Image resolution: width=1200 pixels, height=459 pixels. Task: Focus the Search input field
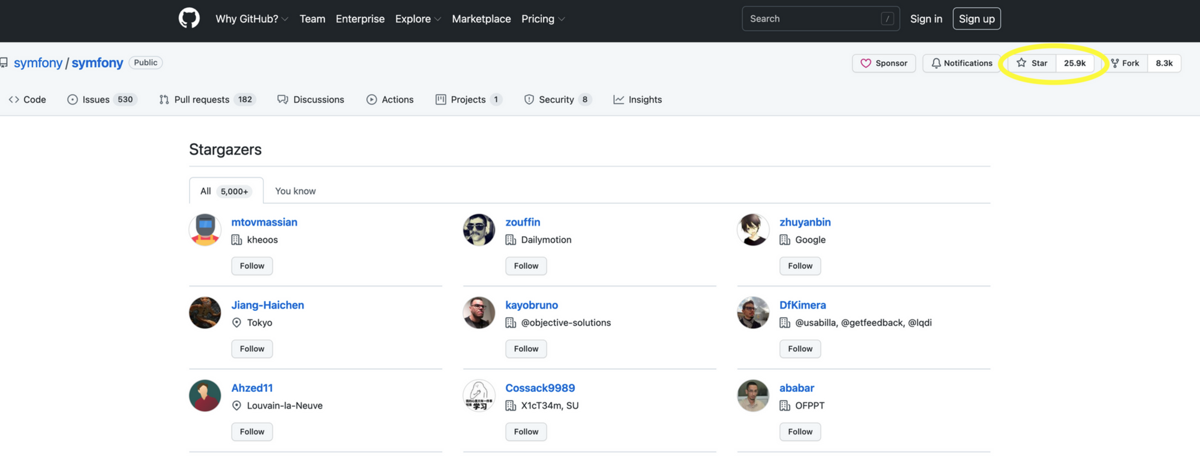click(820, 19)
